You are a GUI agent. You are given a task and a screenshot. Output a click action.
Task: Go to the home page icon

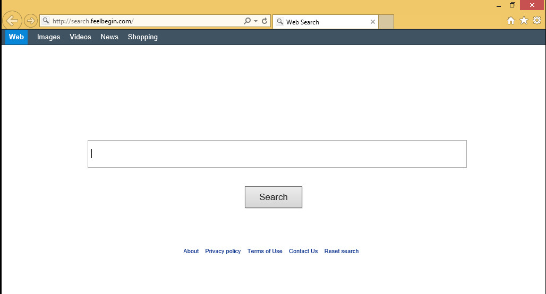point(511,21)
